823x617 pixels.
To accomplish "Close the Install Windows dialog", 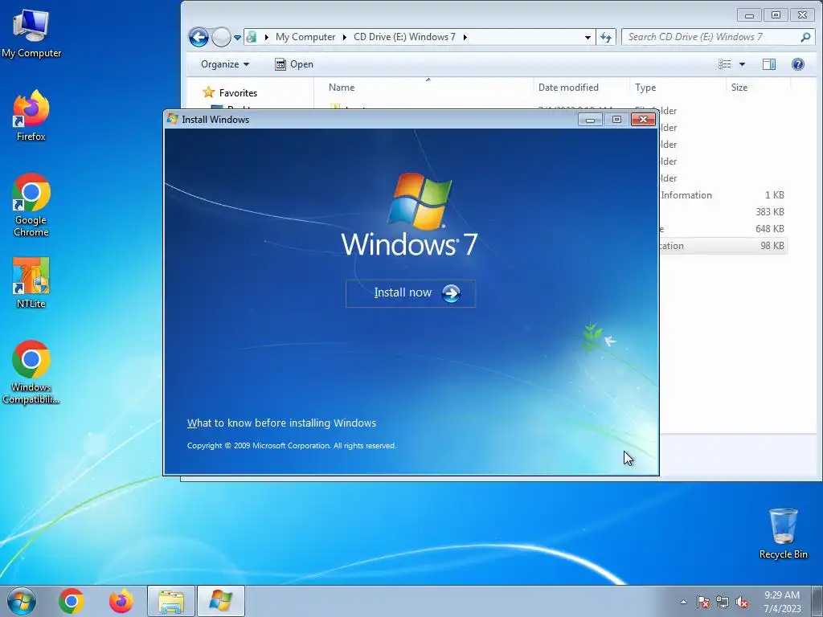I will [x=643, y=120].
